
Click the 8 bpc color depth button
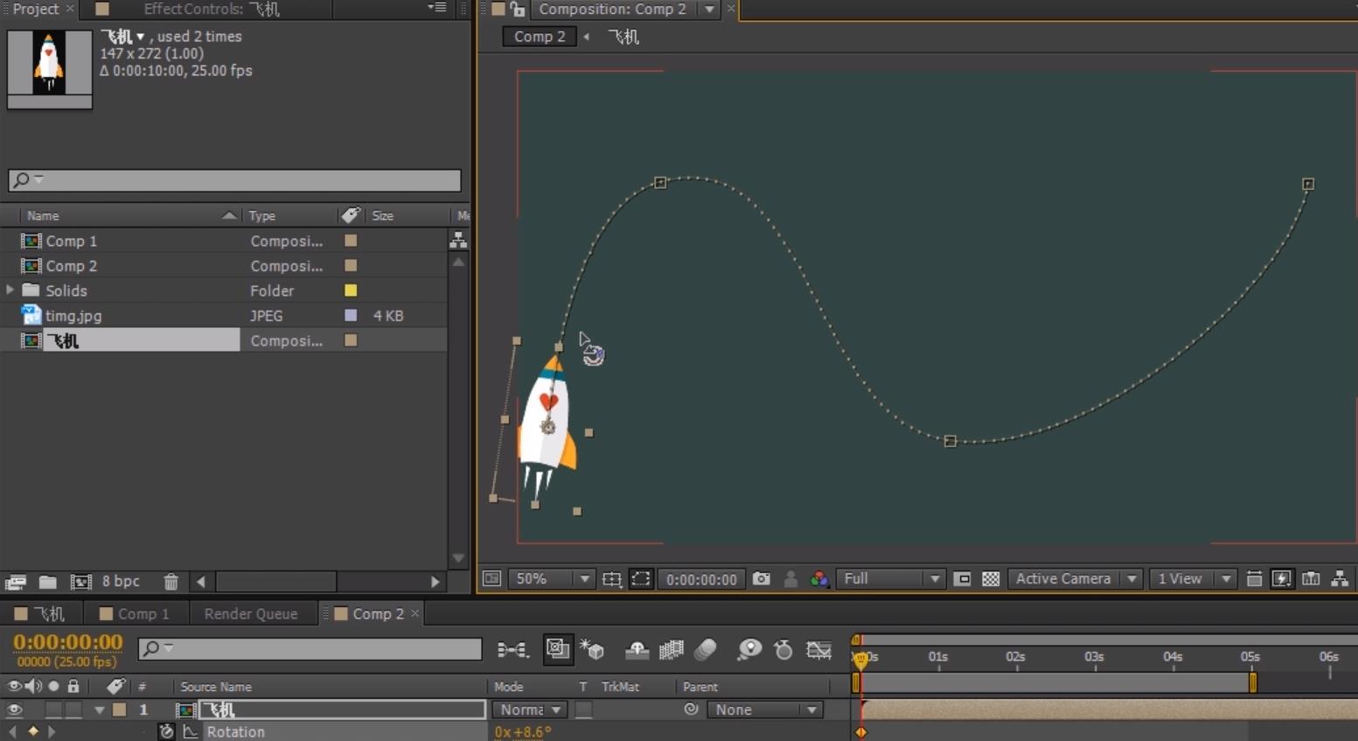click(x=121, y=582)
